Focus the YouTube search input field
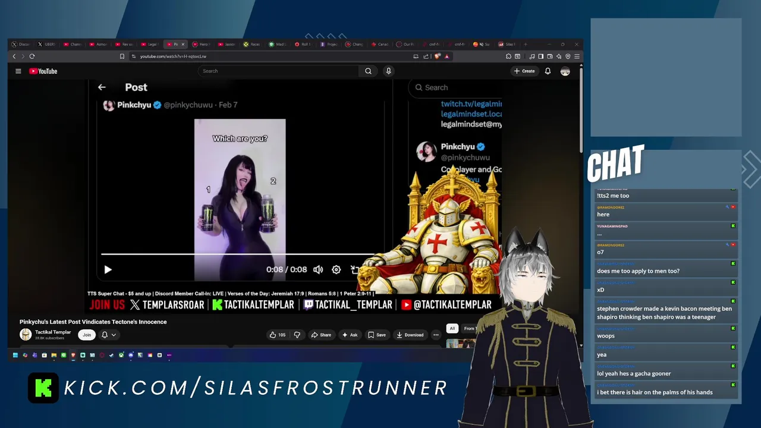The width and height of the screenshot is (761, 428). pyautogui.click(x=279, y=71)
